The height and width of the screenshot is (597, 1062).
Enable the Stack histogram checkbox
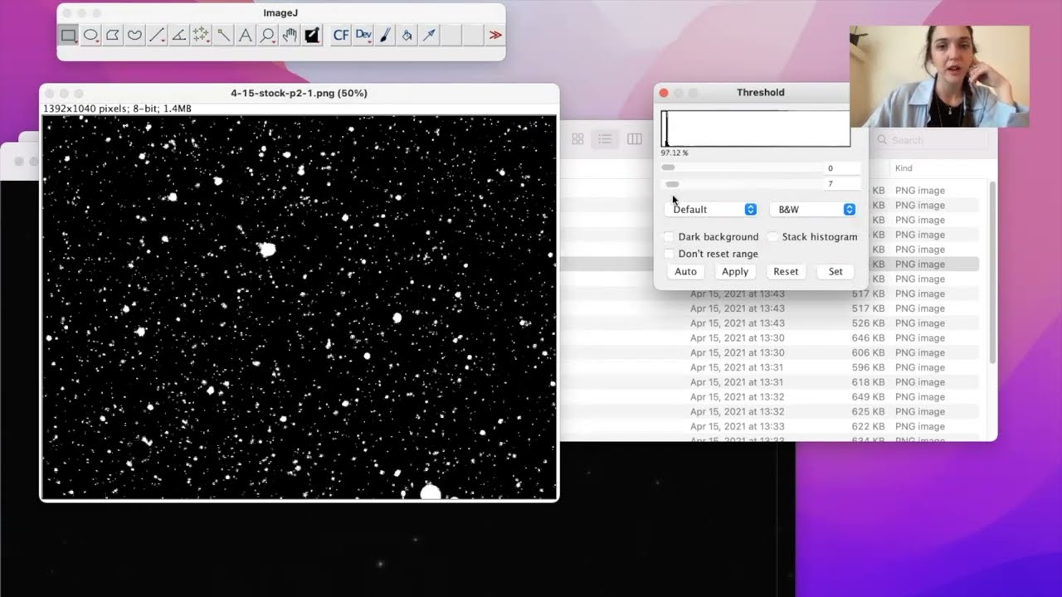(x=772, y=237)
